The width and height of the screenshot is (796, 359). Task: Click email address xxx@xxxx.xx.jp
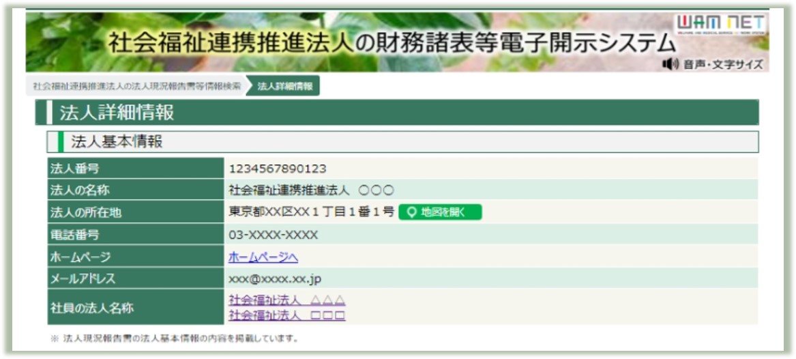pyautogui.click(x=275, y=279)
